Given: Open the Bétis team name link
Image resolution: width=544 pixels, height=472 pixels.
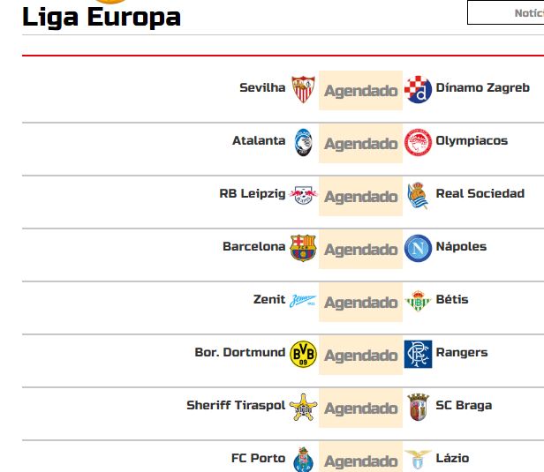Looking at the screenshot, I should 452,299.
